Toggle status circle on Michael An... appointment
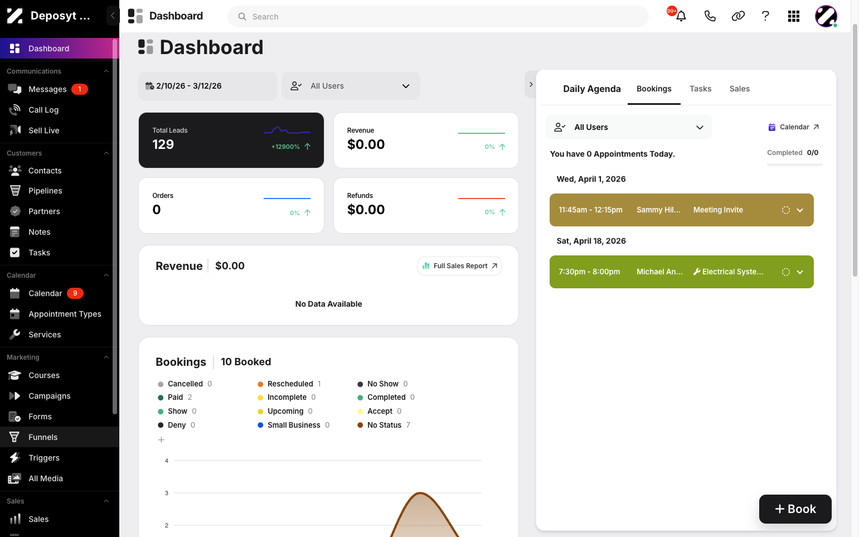The height and width of the screenshot is (537, 859). (786, 272)
